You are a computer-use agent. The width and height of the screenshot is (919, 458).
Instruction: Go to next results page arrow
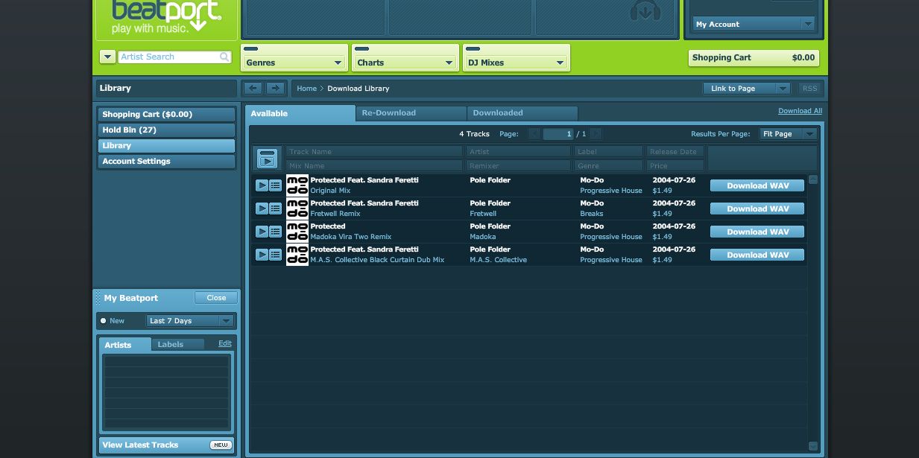[596, 134]
